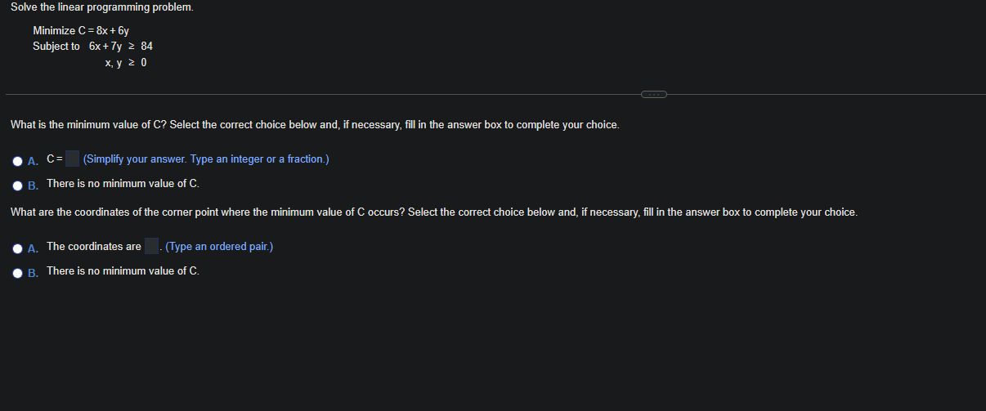Choose option A, the coordinates are
The width and height of the screenshot is (986, 411).
[18, 247]
